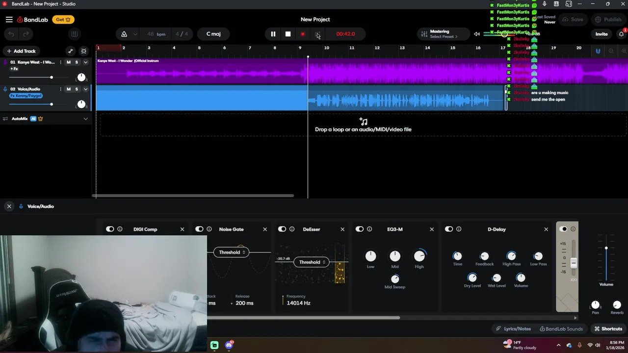Open the automation curve tool
The height and width of the screenshot is (353, 628).
(71, 51)
